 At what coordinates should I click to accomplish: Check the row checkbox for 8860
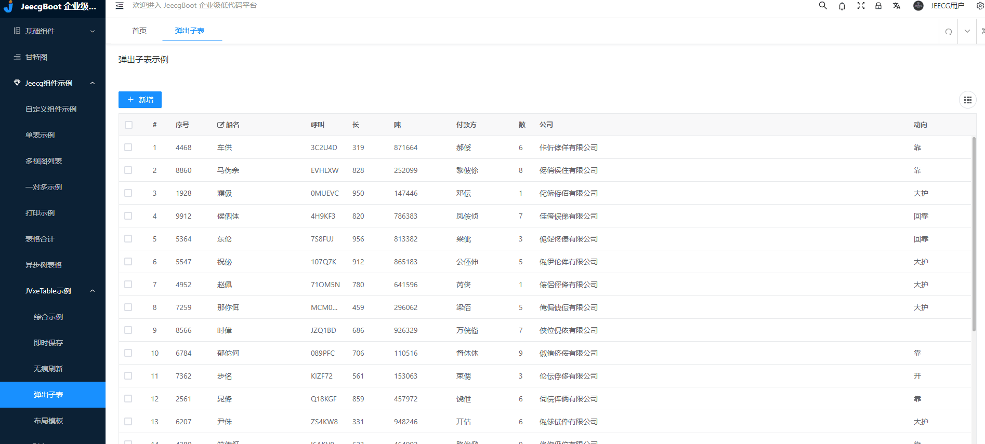tap(128, 170)
